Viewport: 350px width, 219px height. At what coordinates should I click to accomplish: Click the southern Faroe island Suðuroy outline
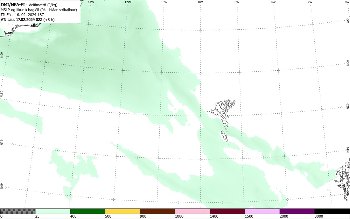coord(225,136)
